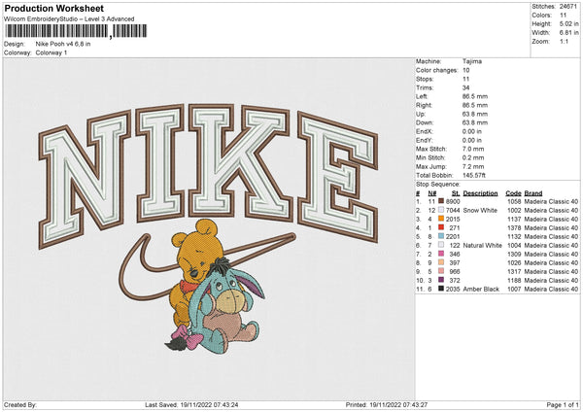Select the Zoom value '1:1'

[564, 41]
